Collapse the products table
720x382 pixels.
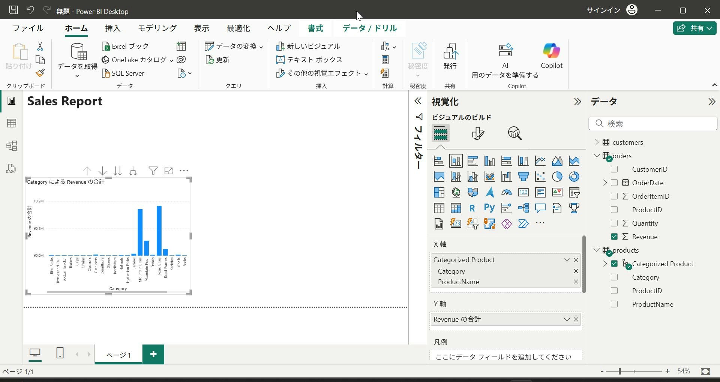(597, 250)
